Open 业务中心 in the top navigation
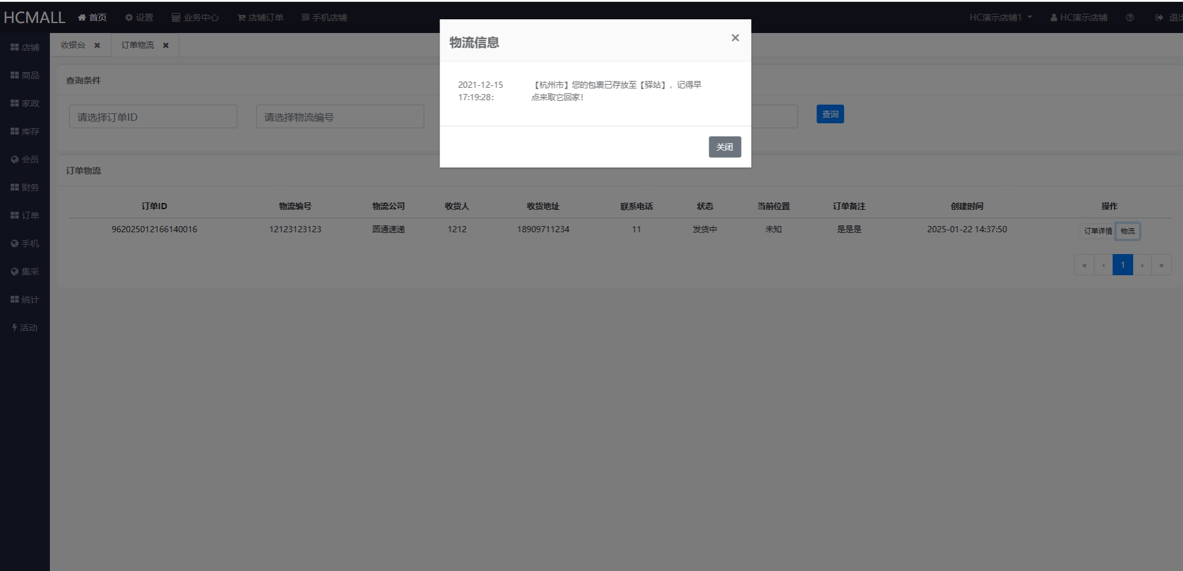1183x571 pixels. [195, 17]
